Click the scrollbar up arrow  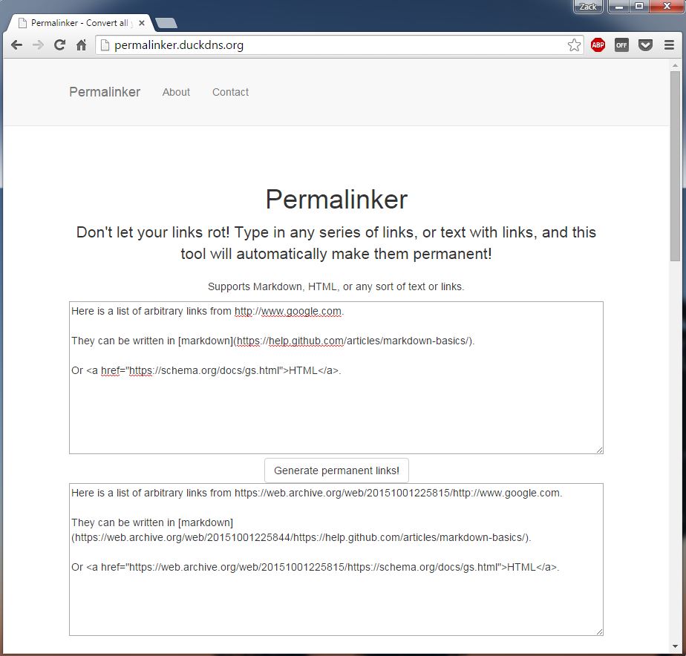pyautogui.click(x=675, y=65)
